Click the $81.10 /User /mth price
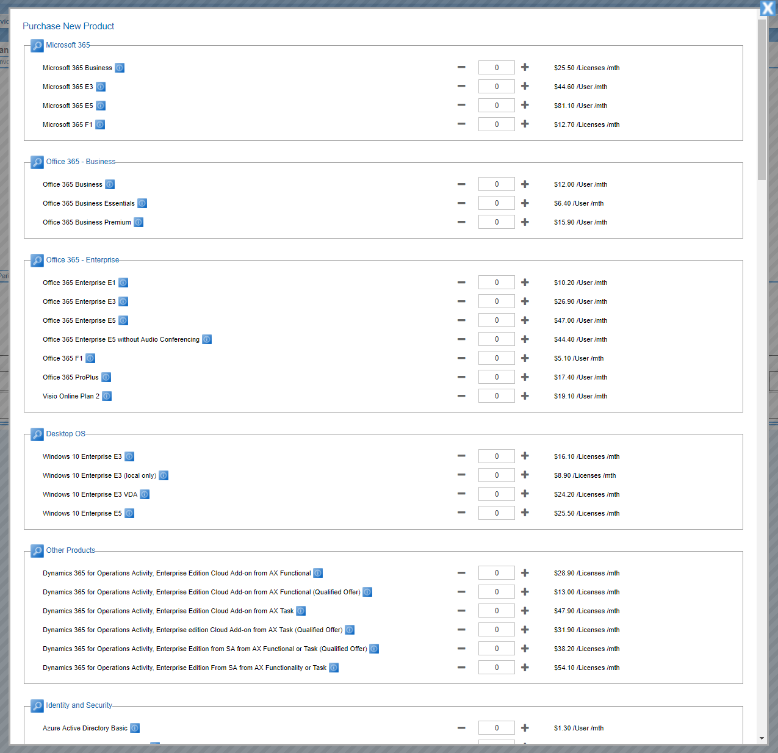Viewport: 778px width, 753px height. [x=580, y=106]
